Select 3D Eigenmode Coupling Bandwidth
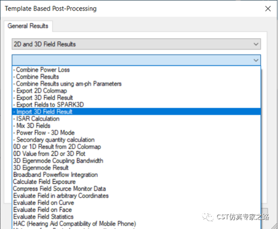278x229 pixels. [136, 161]
